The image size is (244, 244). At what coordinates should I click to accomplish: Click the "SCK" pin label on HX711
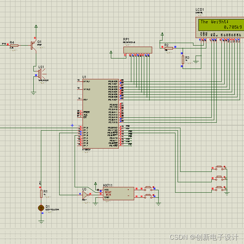pos(108,195)
